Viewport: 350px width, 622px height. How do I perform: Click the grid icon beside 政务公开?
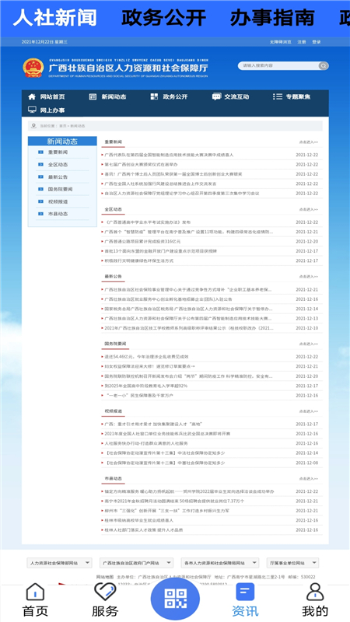(154, 96)
